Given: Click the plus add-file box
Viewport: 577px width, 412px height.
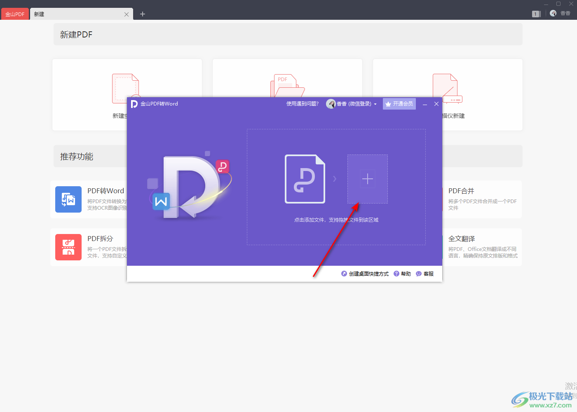Looking at the screenshot, I should [x=368, y=179].
